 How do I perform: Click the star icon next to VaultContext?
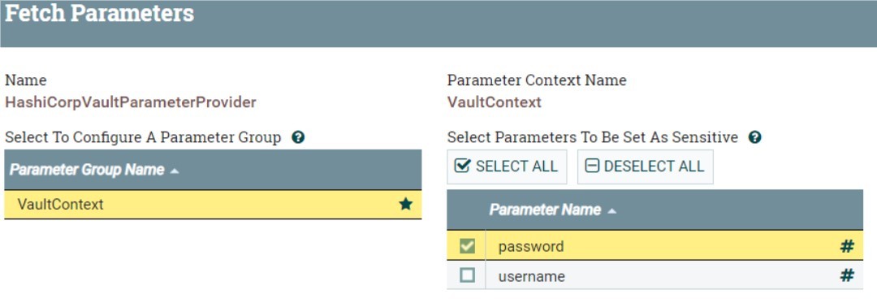coord(405,204)
